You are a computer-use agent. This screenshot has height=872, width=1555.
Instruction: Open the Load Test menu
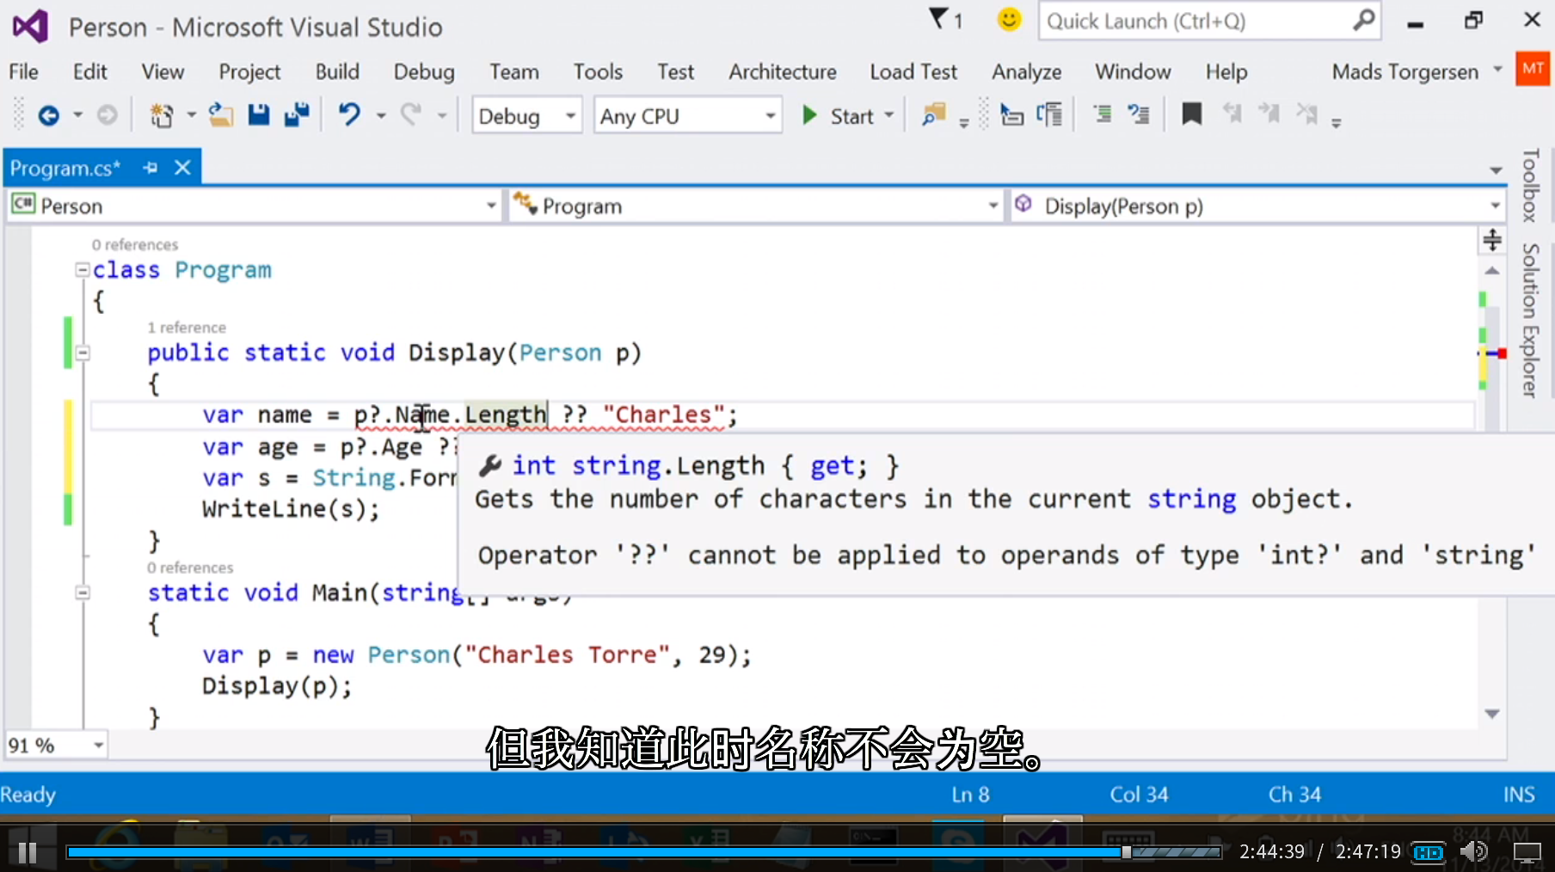click(x=913, y=71)
